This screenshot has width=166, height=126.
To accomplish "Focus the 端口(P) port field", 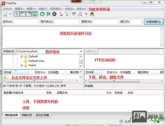I will [x=136, y=22].
